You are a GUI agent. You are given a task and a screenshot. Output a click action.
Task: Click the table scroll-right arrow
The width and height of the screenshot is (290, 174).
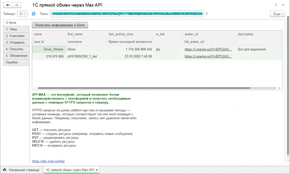[x=279, y=88]
